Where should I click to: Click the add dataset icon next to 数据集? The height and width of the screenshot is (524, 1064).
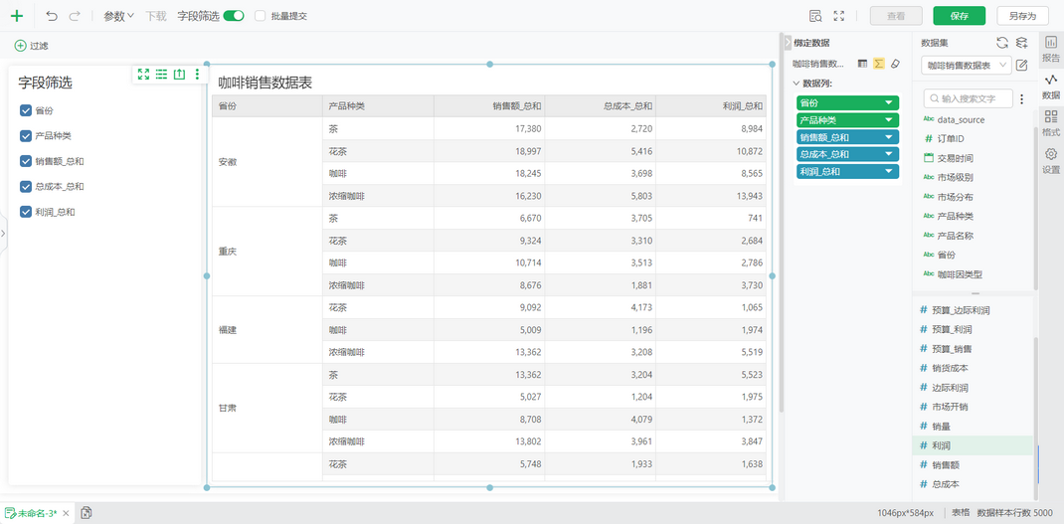click(x=1021, y=42)
